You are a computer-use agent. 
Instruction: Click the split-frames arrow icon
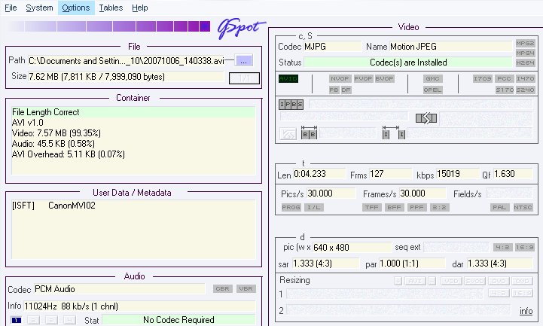coord(426,118)
